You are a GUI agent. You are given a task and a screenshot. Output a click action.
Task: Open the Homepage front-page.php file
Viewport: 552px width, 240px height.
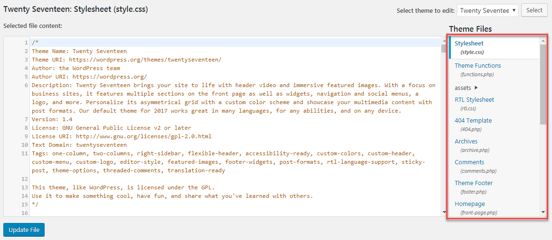click(469, 204)
